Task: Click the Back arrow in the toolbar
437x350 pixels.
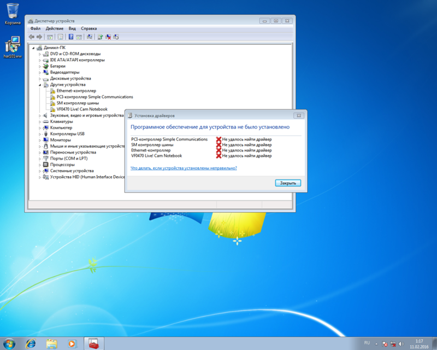Action: click(x=31, y=37)
